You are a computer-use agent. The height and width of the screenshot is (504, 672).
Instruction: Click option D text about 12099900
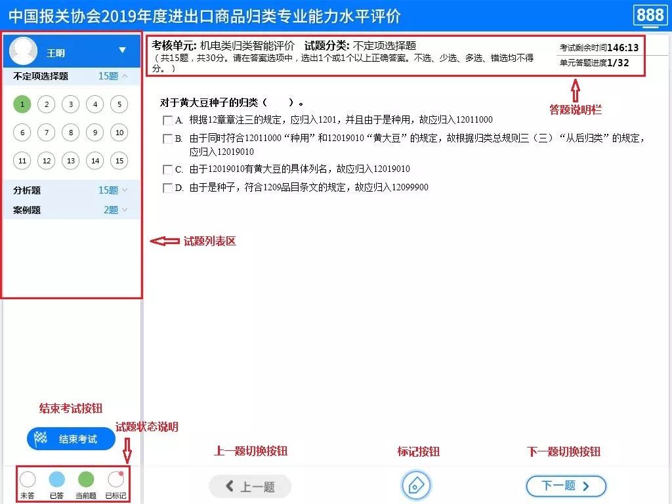click(308, 188)
